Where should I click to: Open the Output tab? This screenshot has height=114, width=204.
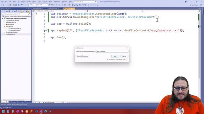pos(9,105)
